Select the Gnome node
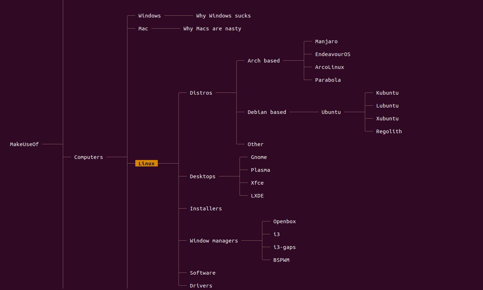Screen dimensions: 483x290 [x=259, y=157]
